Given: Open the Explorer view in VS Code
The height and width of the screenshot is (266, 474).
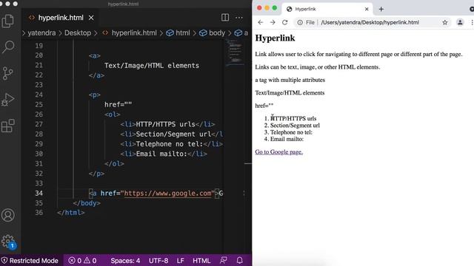Looking at the screenshot, I should pyautogui.click(x=8, y=21).
